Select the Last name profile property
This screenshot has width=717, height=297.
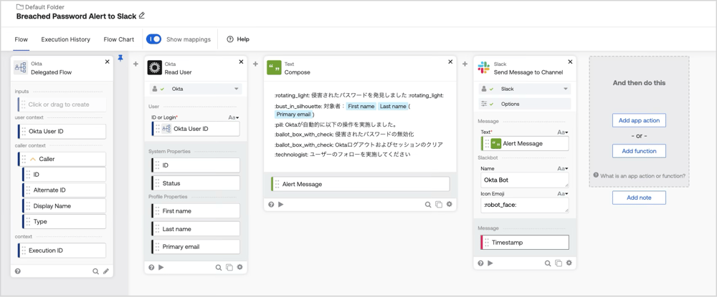point(195,228)
